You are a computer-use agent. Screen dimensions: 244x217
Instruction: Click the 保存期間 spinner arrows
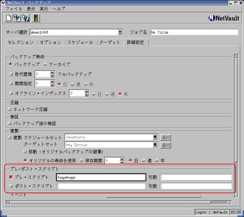(x=122, y=161)
